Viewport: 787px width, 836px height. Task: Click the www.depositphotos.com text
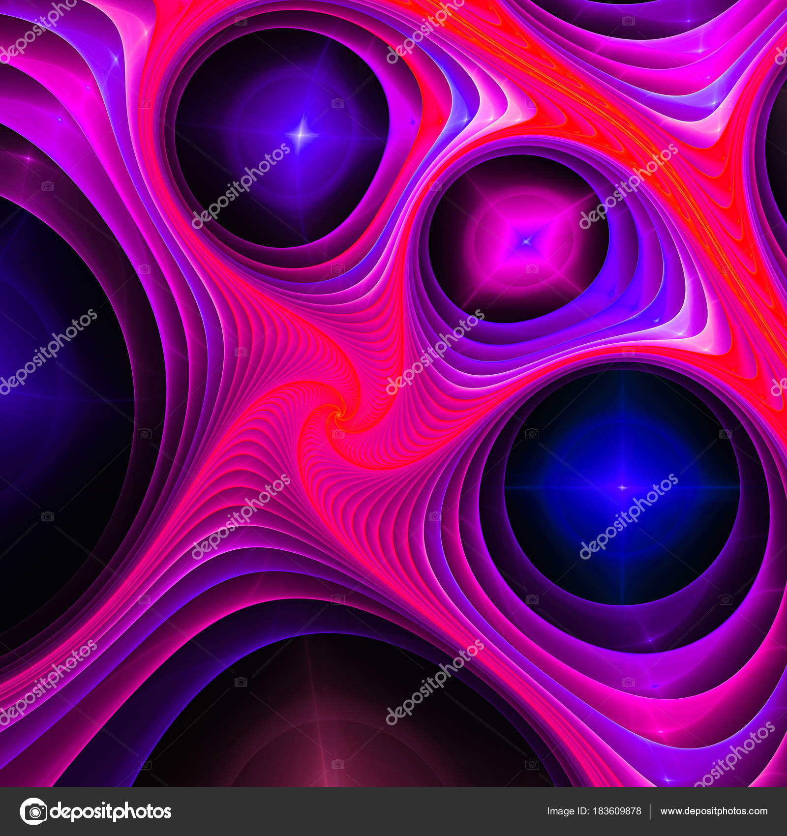coord(714,811)
